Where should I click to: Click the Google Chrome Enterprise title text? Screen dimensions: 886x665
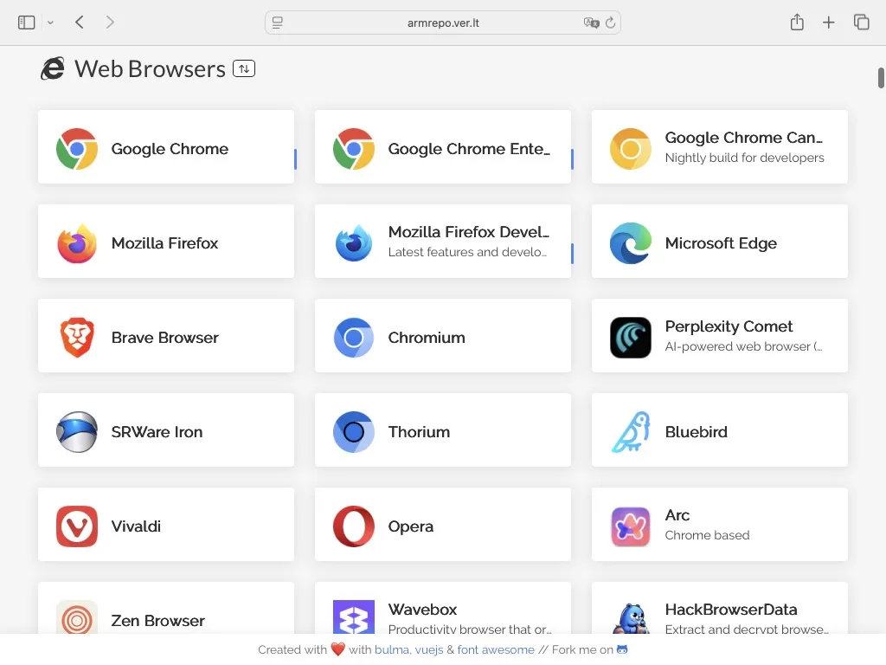(468, 149)
